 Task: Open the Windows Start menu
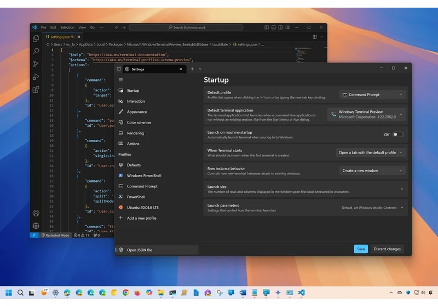(9, 292)
